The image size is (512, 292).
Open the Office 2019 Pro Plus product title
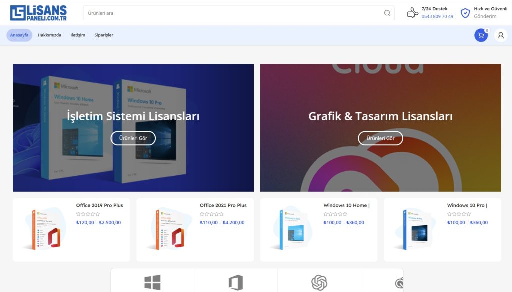[x=99, y=205]
